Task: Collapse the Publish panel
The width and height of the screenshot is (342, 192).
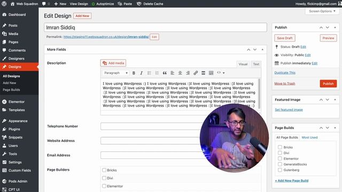Action: point(335,27)
